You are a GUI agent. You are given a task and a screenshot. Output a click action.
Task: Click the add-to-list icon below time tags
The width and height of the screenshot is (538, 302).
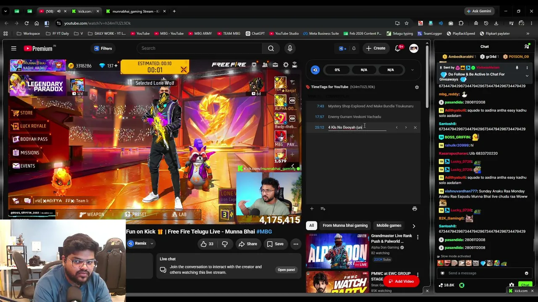point(323,208)
